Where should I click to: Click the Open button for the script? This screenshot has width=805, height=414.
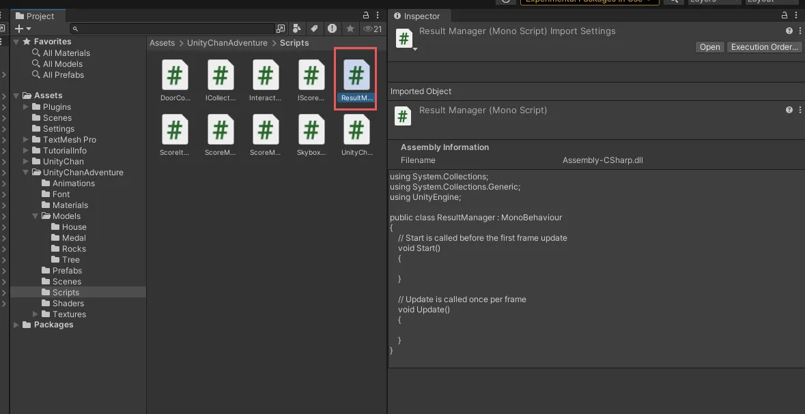pyautogui.click(x=709, y=47)
